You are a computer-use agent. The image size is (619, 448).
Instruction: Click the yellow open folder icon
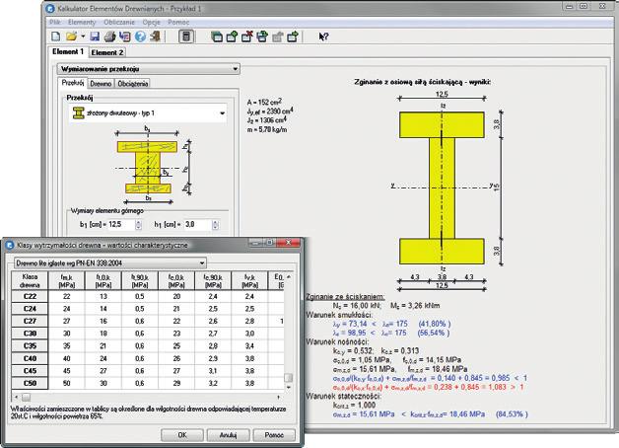point(71,37)
